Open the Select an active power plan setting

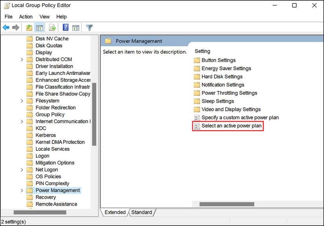click(x=231, y=126)
